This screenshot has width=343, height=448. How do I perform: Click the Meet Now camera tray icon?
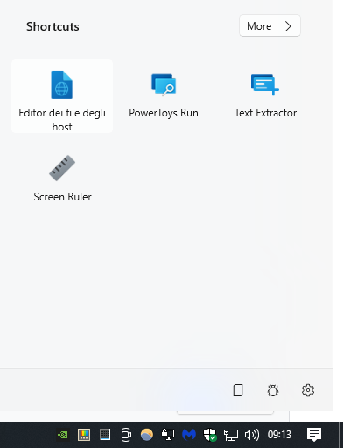coord(126,435)
